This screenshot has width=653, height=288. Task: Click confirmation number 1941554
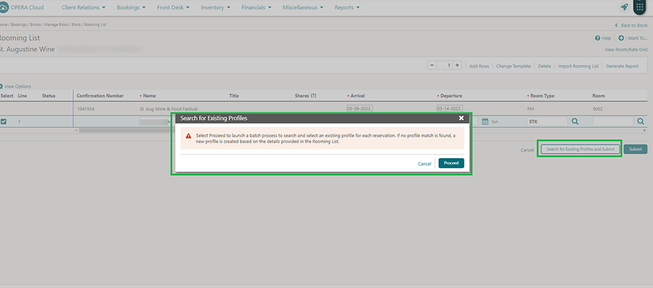click(85, 109)
